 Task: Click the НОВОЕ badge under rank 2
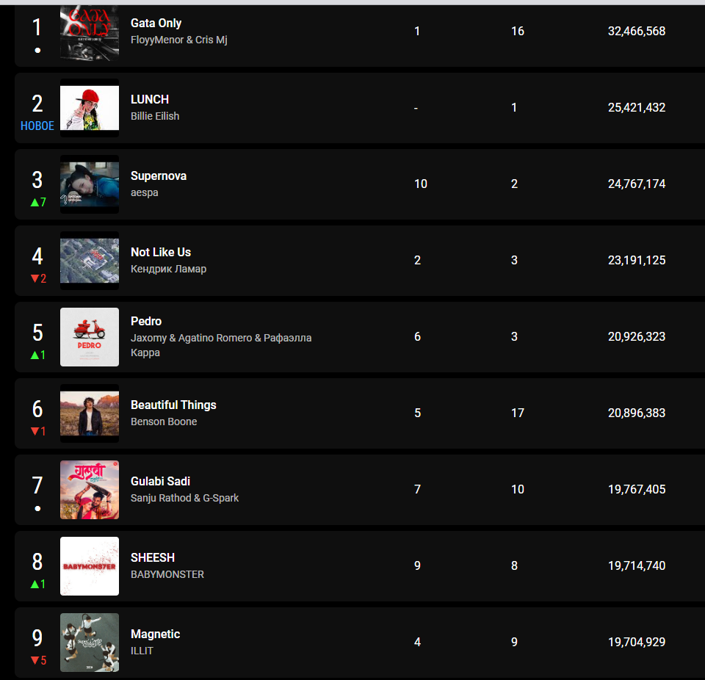(x=37, y=126)
